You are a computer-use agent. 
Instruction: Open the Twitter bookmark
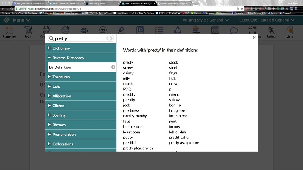272,13
